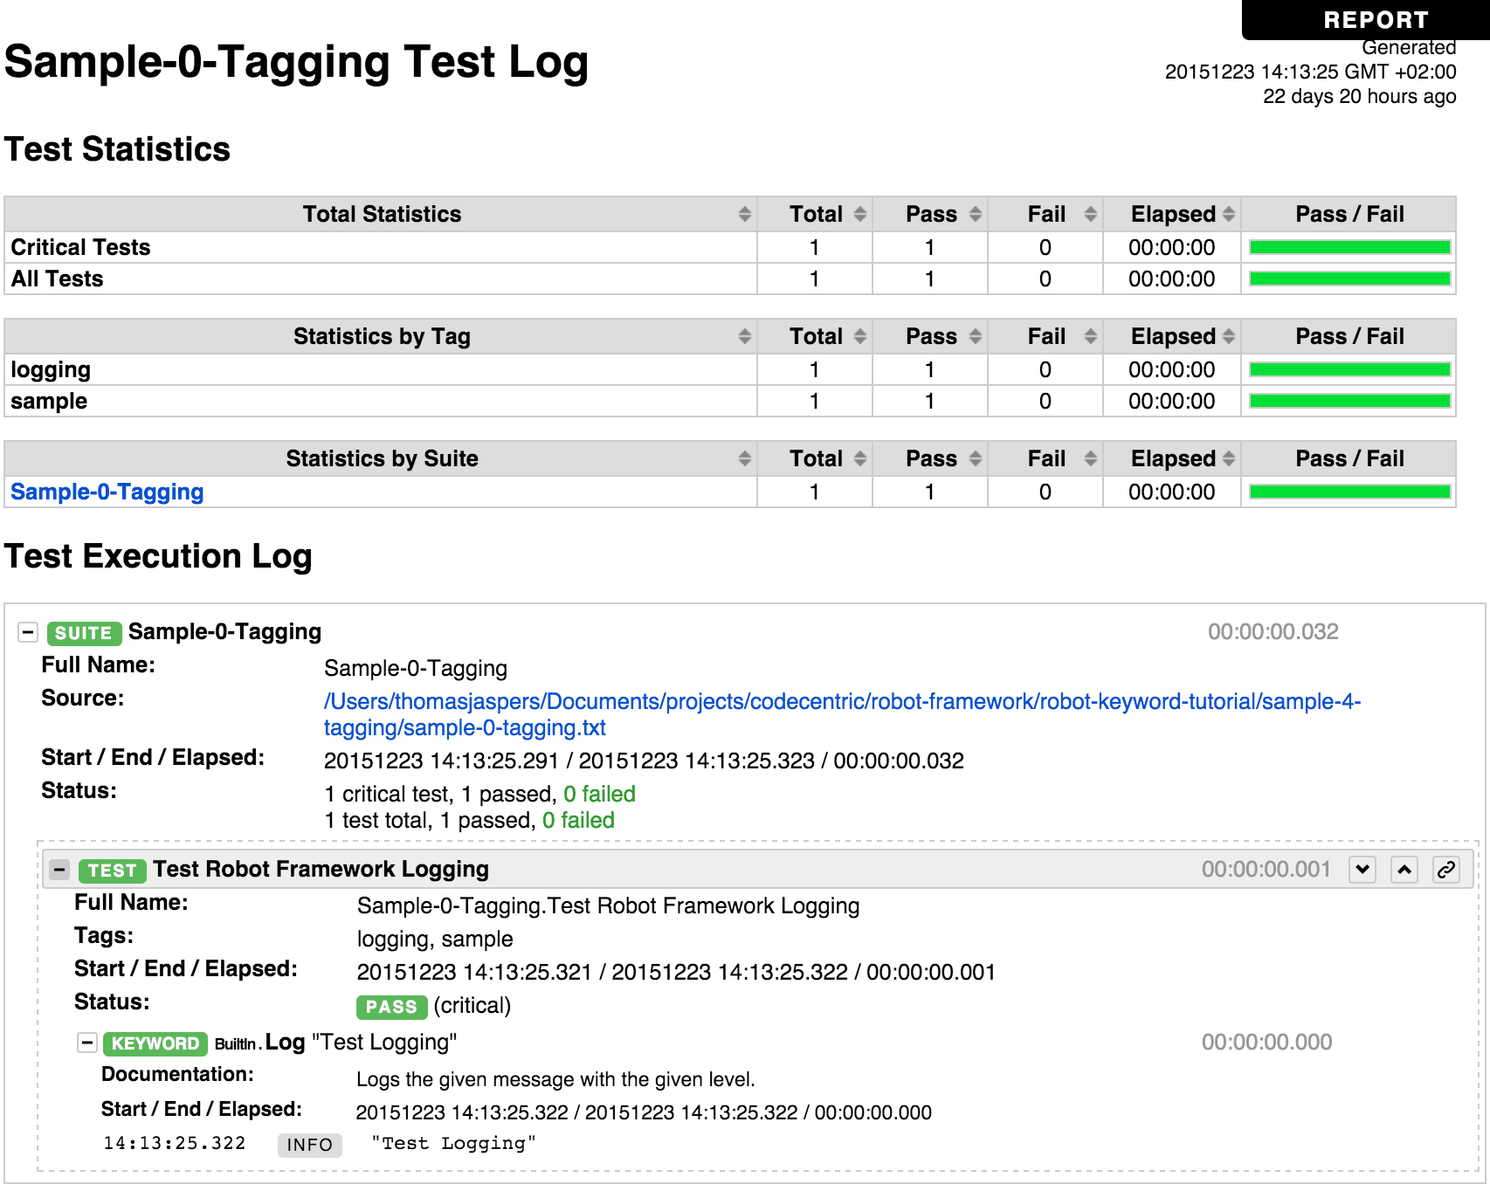The height and width of the screenshot is (1184, 1490).
Task: Sort Total Statistics by the Total column
Action: tap(815, 214)
